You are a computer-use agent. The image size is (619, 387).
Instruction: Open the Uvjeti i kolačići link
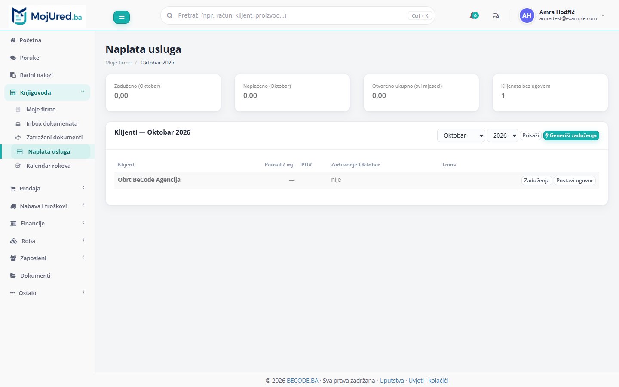pyautogui.click(x=428, y=381)
